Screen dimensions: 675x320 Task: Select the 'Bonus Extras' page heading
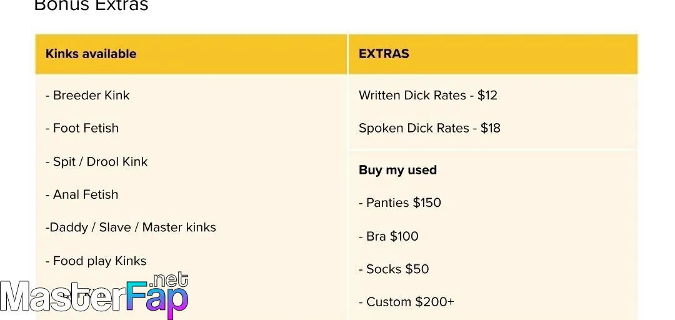pyautogui.click(x=91, y=5)
